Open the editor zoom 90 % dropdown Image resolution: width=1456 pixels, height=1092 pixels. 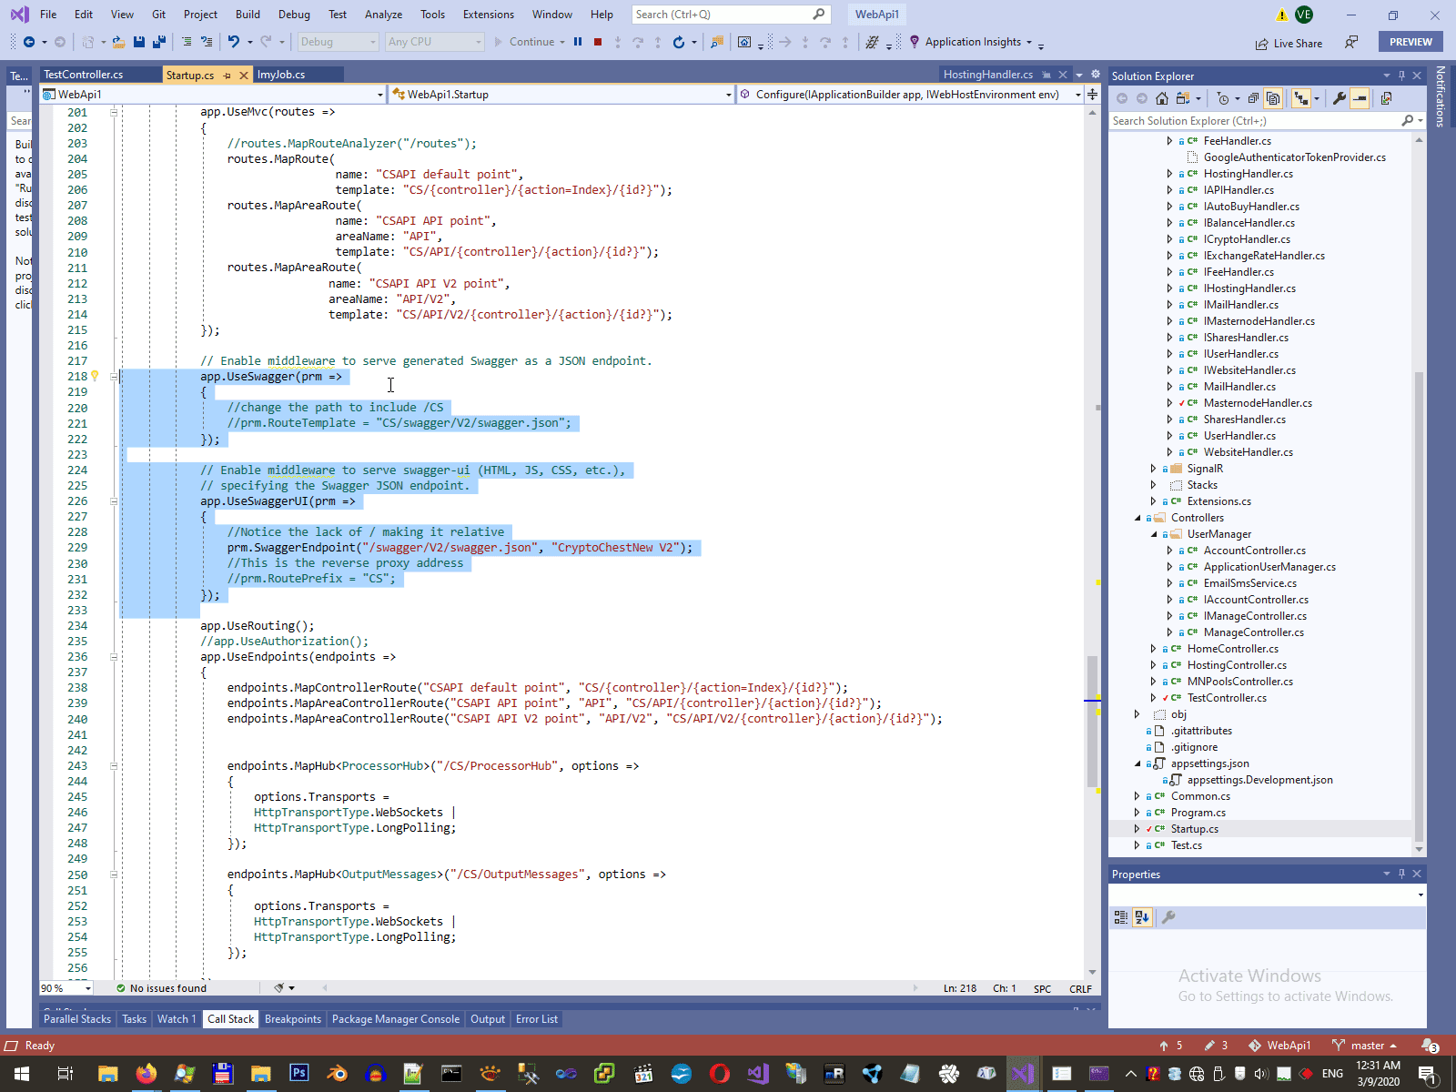point(88,988)
